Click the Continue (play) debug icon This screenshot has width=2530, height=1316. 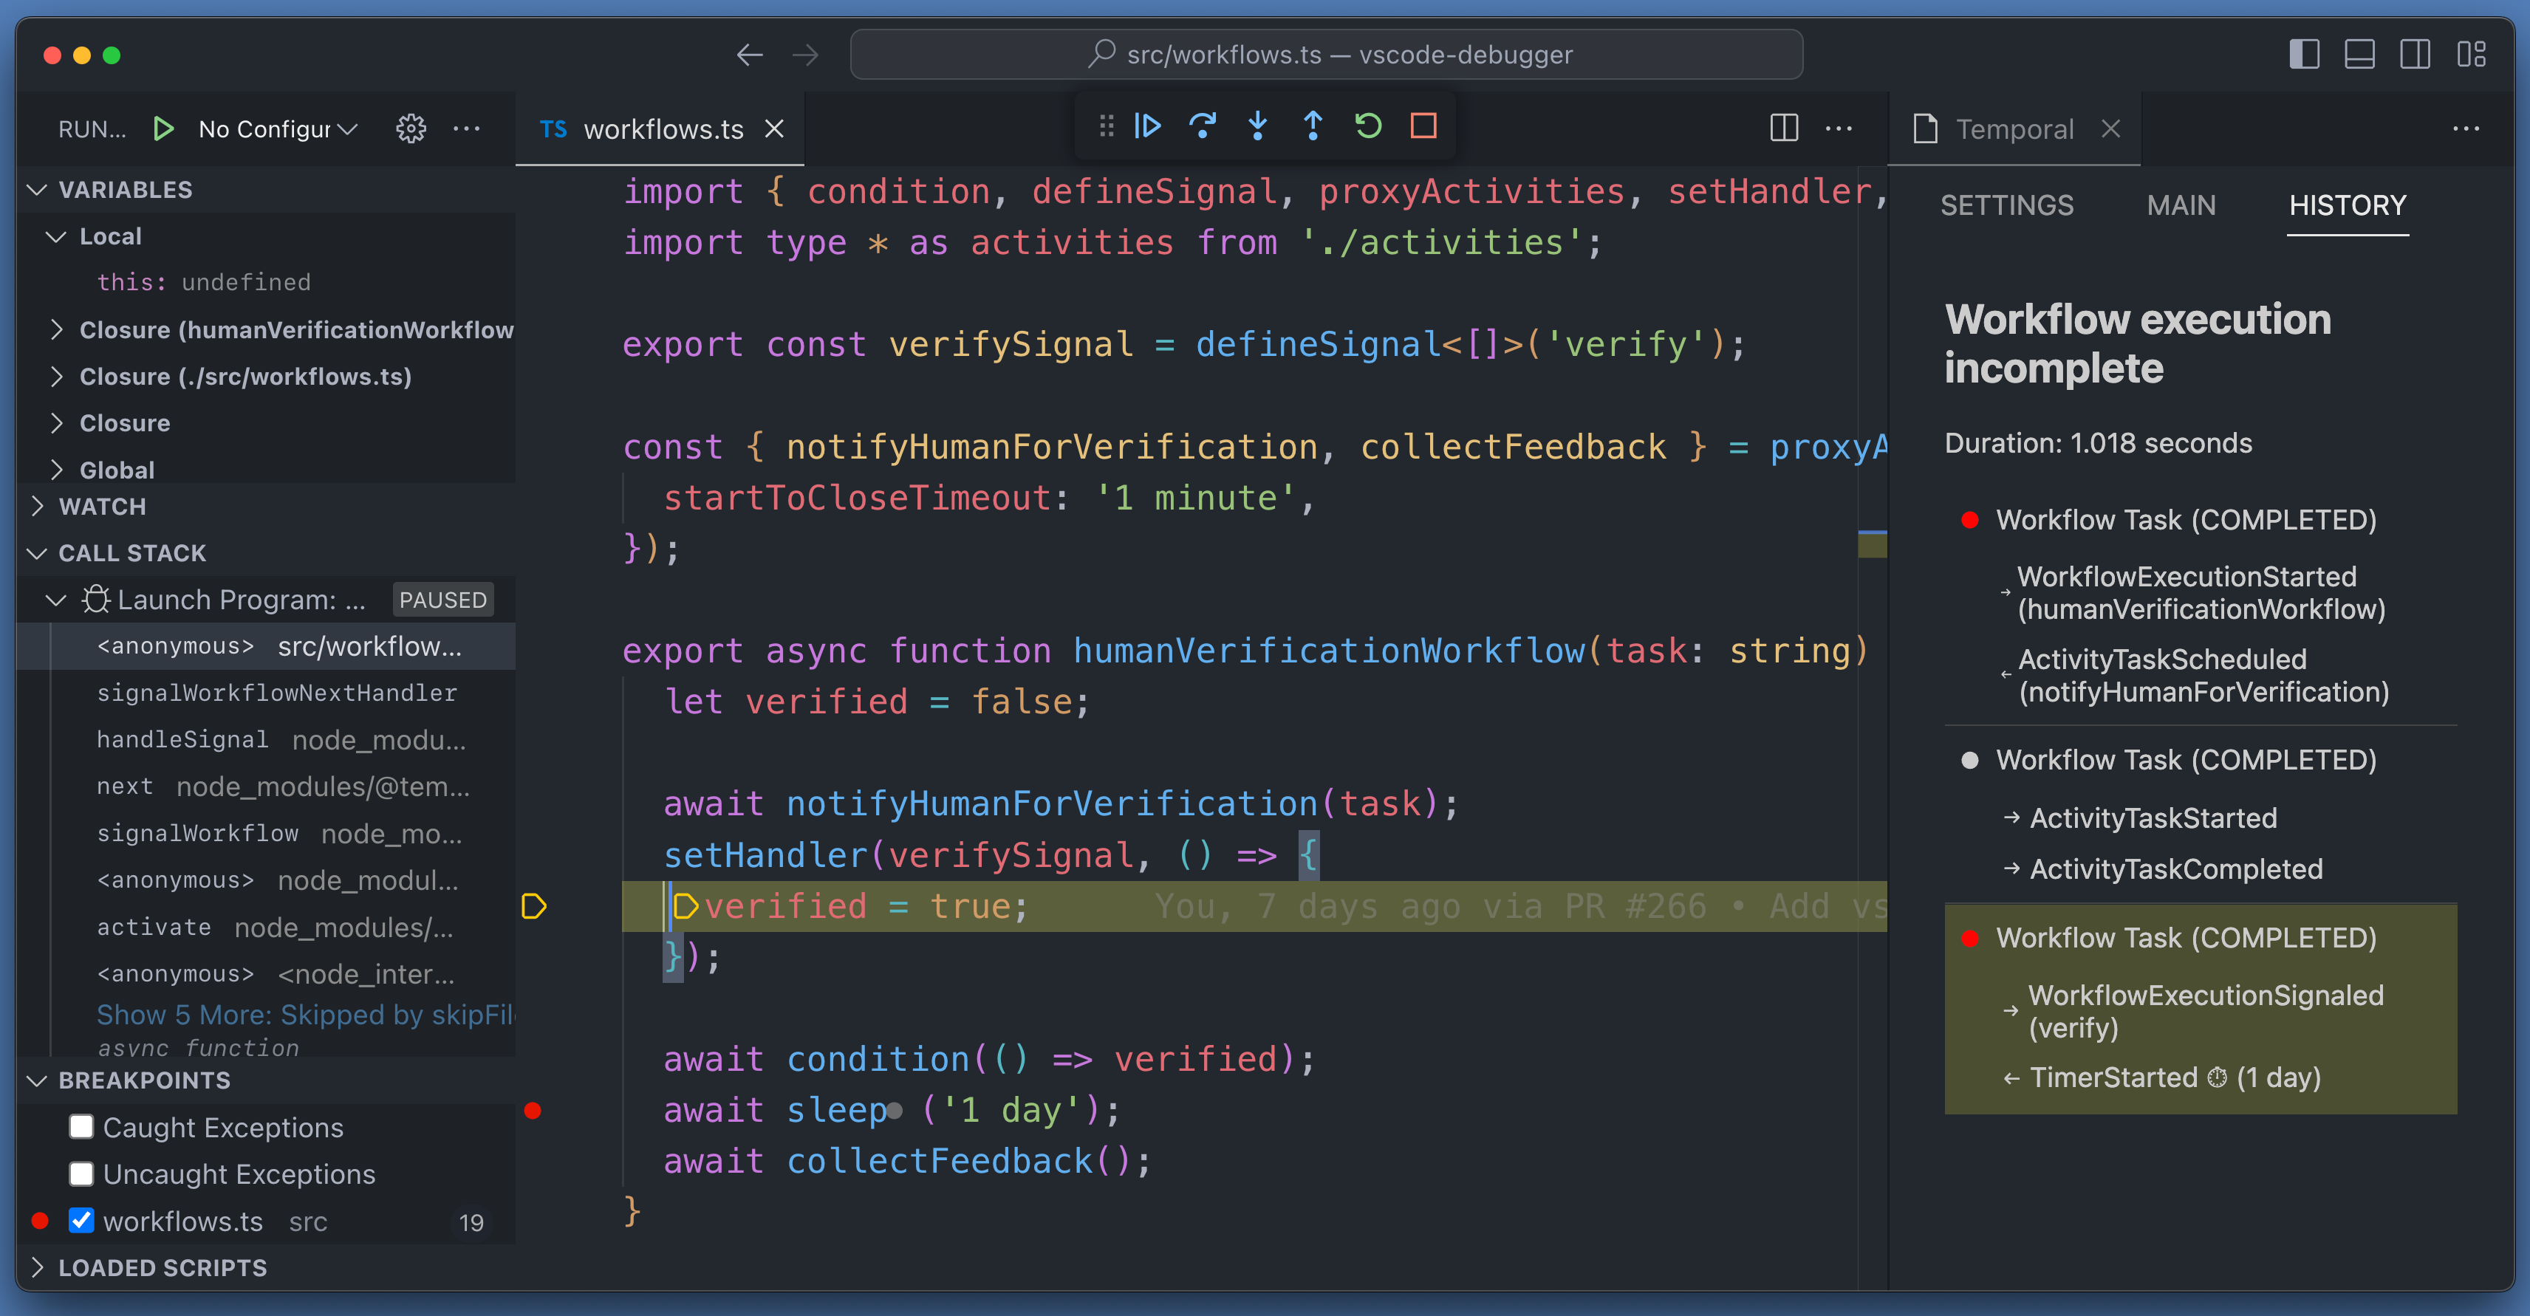click(1155, 127)
